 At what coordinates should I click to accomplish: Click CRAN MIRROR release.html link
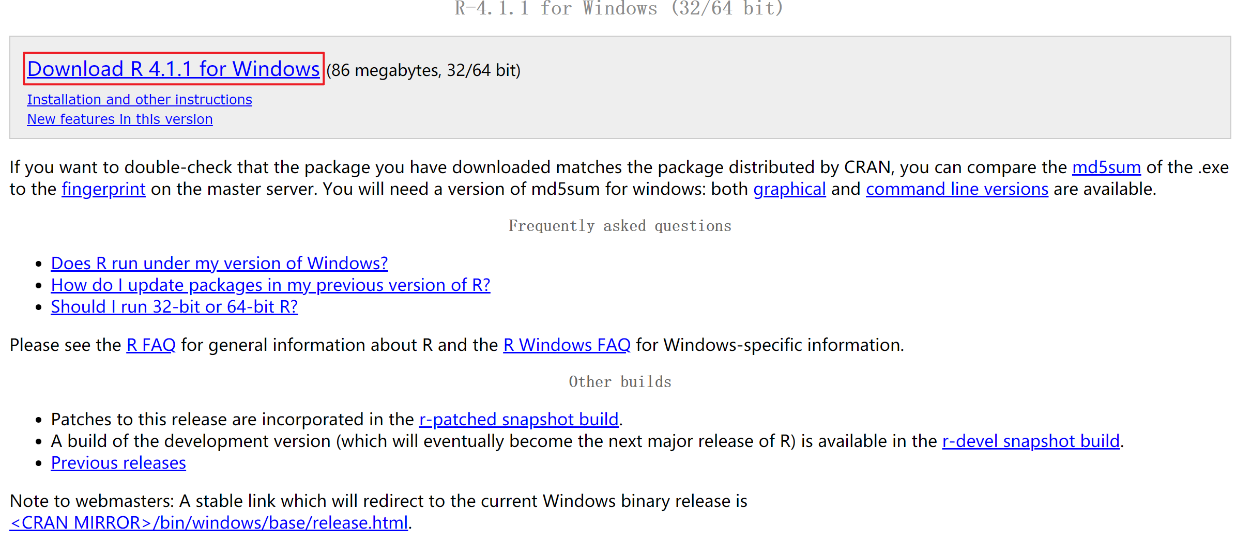(209, 523)
